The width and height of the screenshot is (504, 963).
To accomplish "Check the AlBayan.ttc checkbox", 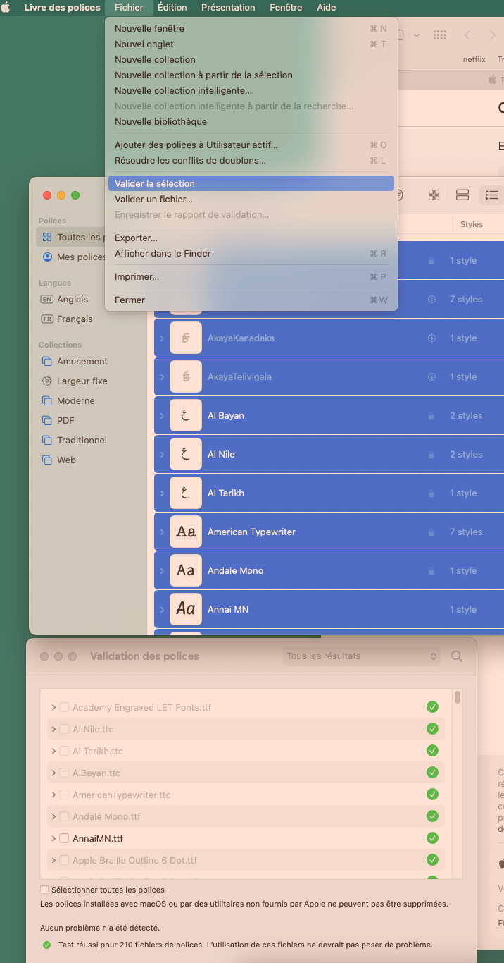I will 64,773.
